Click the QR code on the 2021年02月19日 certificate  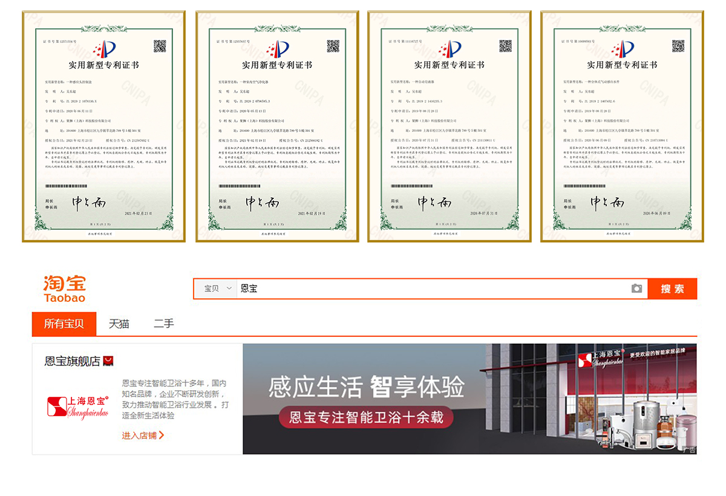tap(333, 46)
